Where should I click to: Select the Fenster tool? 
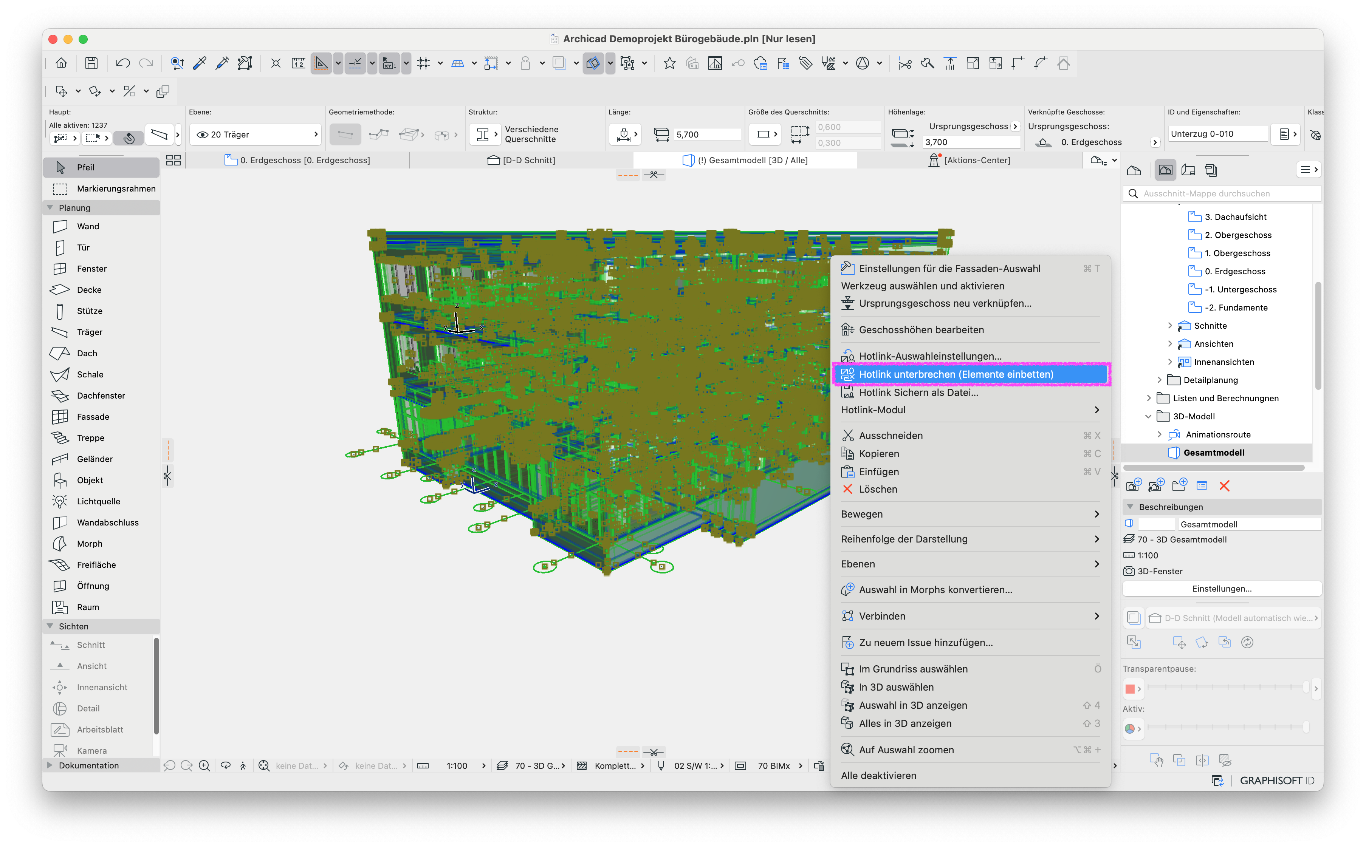pyautogui.click(x=101, y=268)
